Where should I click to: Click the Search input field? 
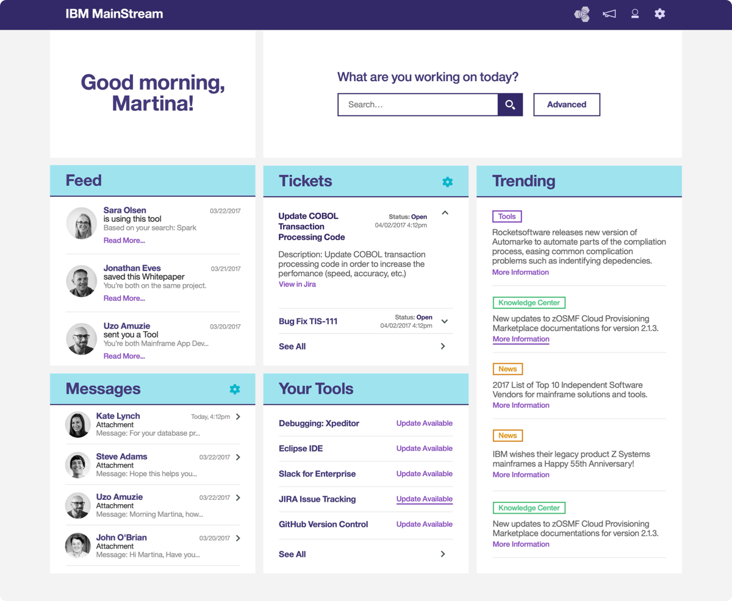tap(418, 105)
